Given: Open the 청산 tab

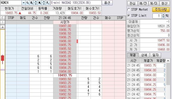Looking at the screenshot, I should coord(164,4).
